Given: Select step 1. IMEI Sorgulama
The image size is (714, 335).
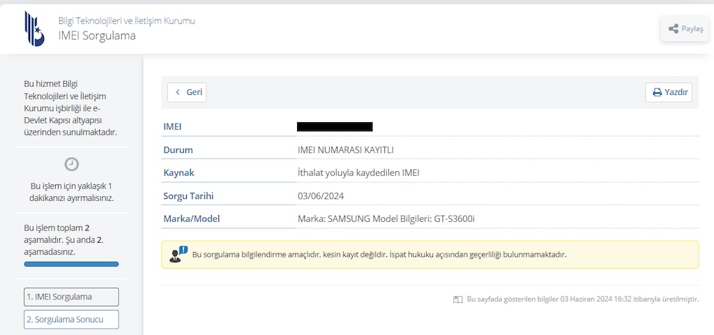Looking at the screenshot, I should pos(72,297).
